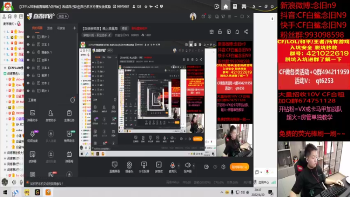
Task: Hide the 全屏 1 layer
Action: click(28, 60)
